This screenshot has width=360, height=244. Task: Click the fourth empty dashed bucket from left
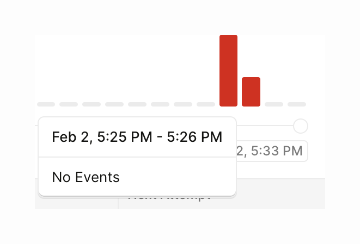[x=114, y=104]
